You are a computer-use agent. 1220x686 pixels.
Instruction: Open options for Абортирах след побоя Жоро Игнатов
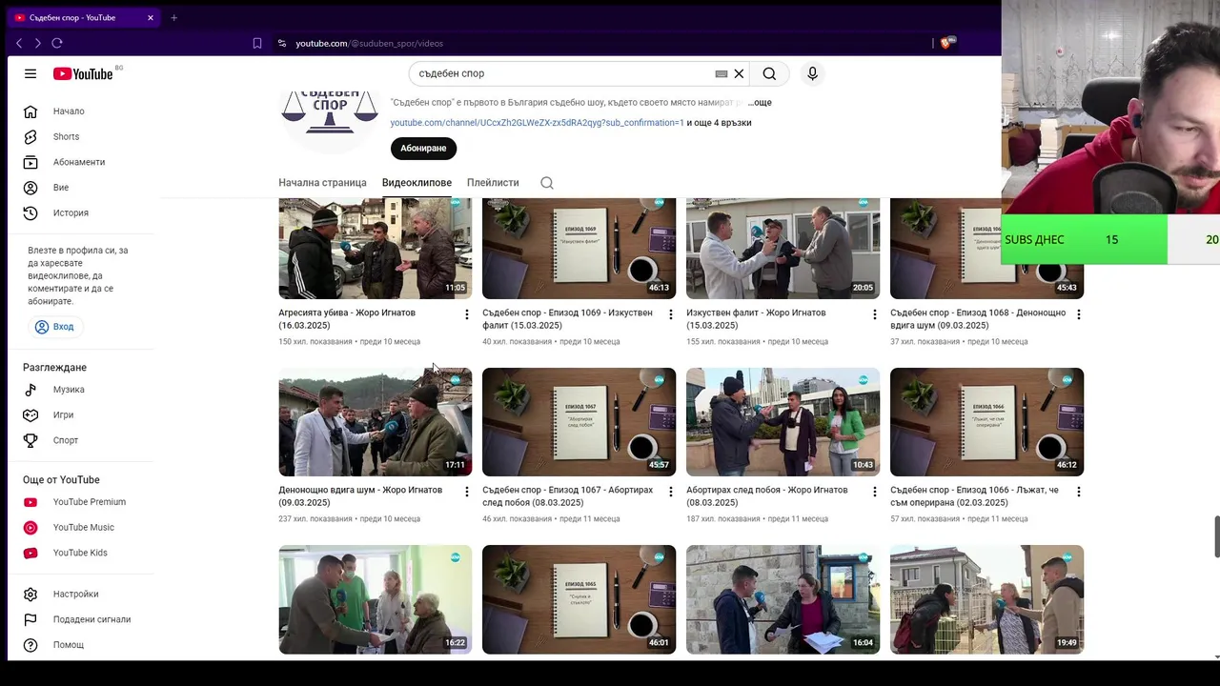[874, 492]
